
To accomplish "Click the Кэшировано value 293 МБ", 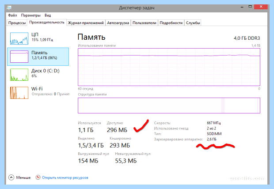I will coord(120,146).
